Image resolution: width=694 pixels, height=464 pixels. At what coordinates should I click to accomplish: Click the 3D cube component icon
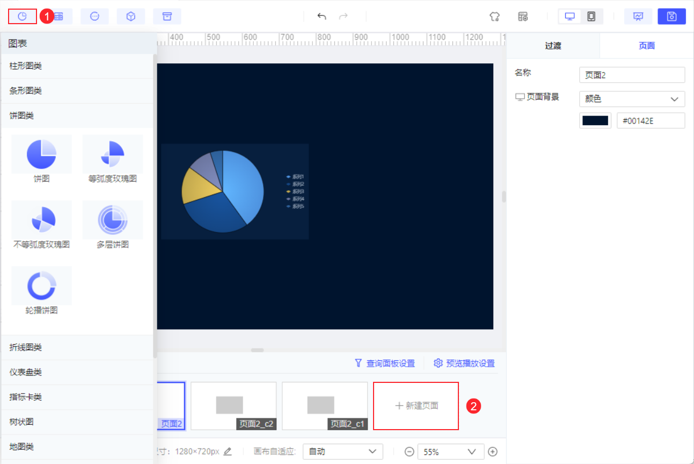tap(131, 17)
